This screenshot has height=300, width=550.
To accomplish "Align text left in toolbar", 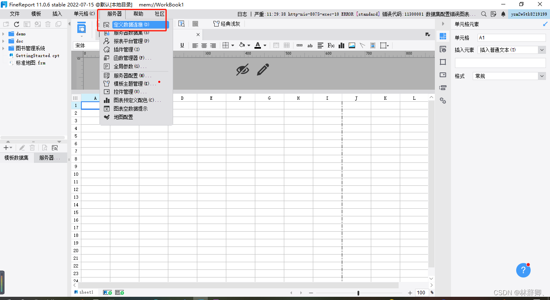I will pyautogui.click(x=195, y=45).
